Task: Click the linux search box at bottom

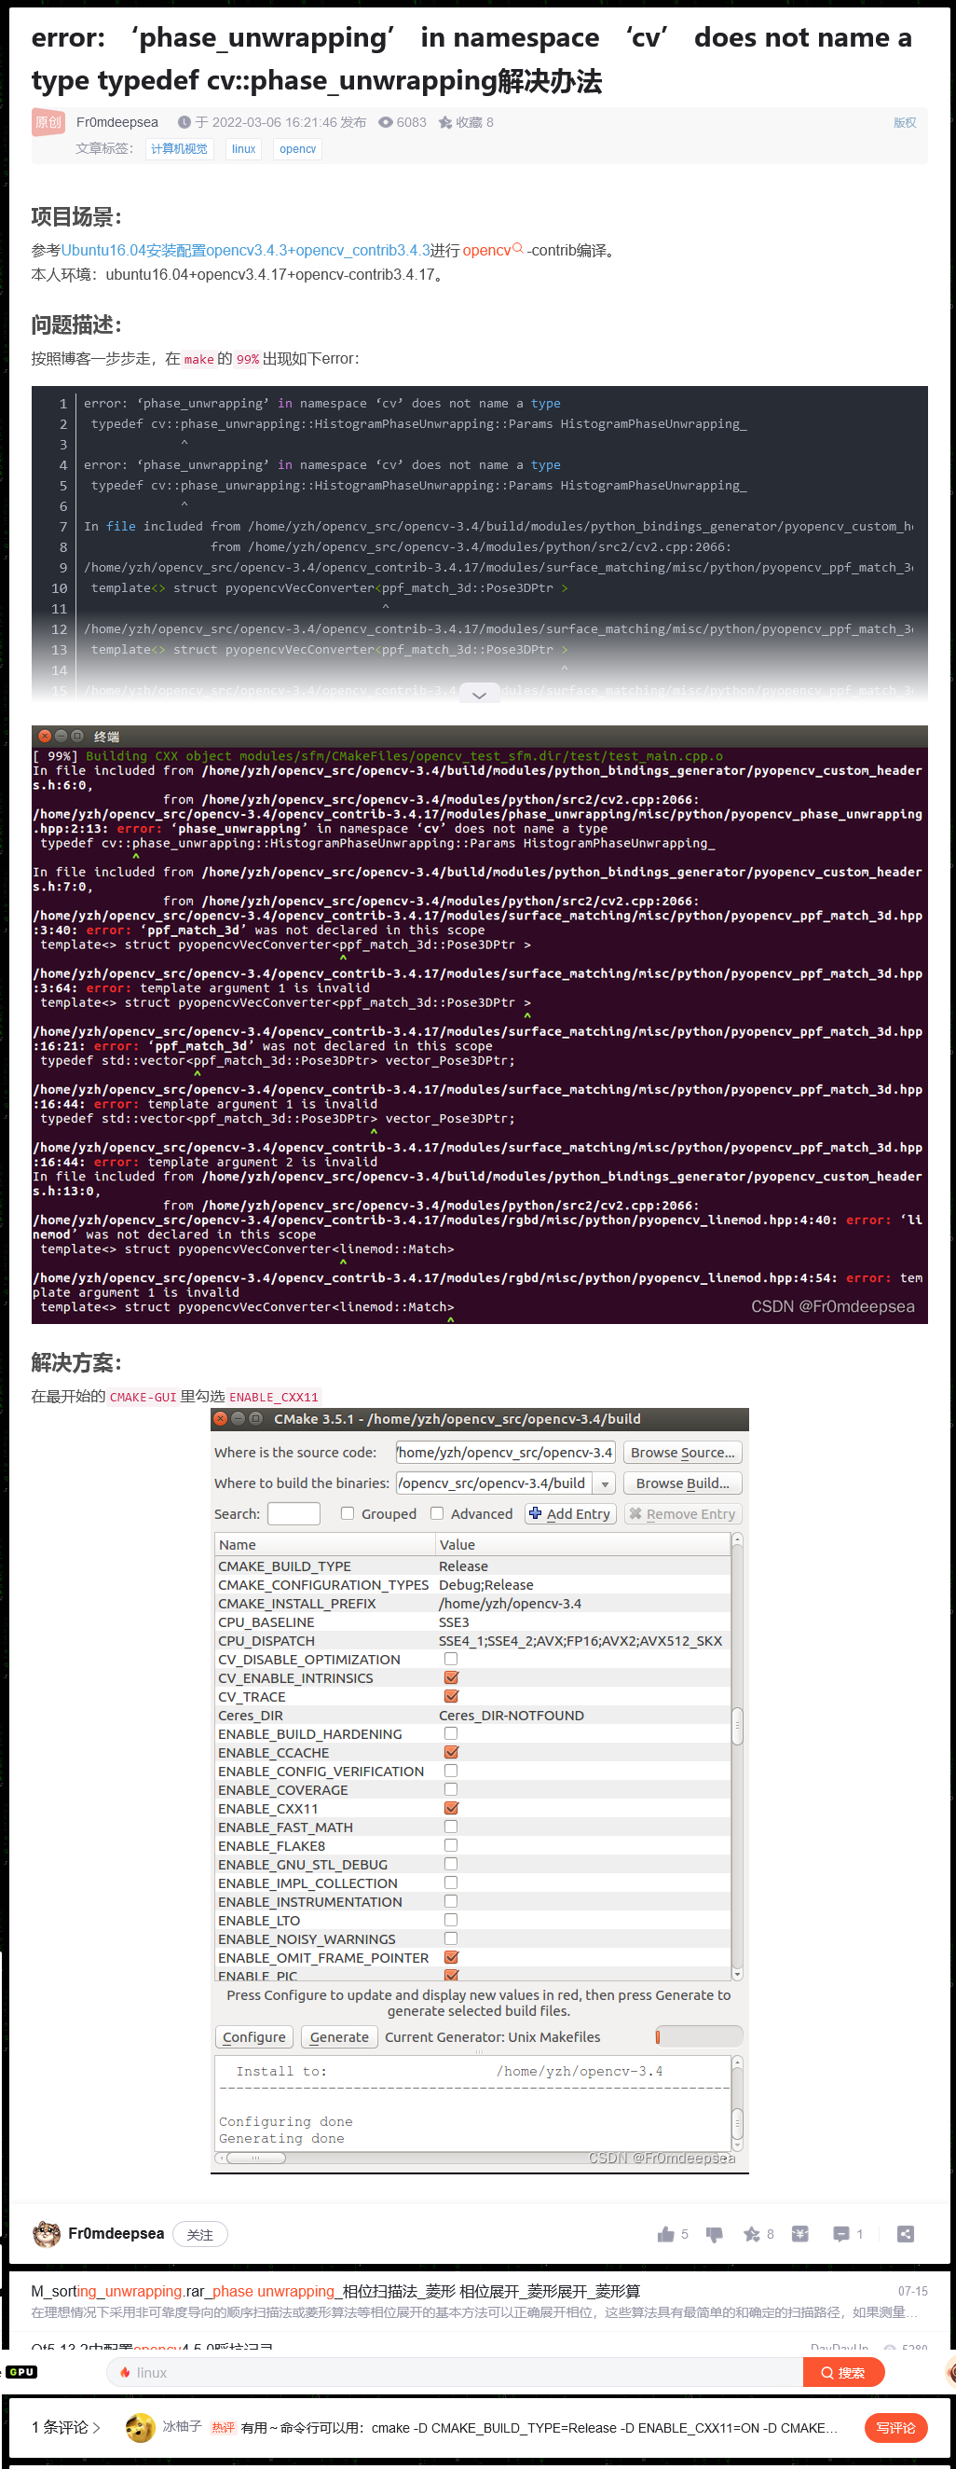Action: (455, 2373)
